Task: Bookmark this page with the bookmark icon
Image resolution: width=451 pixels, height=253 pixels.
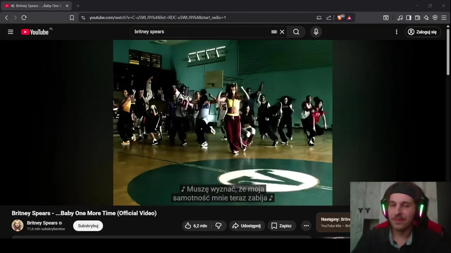Action: click(72, 18)
